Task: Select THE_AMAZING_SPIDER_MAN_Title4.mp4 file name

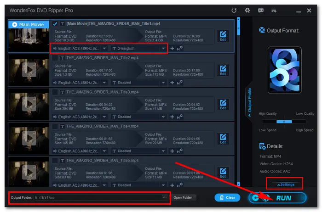Action: (103, 126)
